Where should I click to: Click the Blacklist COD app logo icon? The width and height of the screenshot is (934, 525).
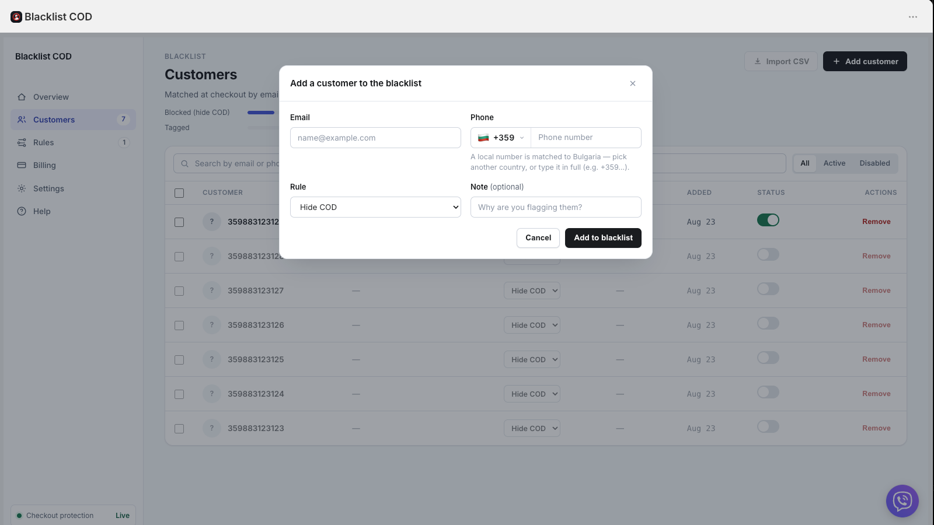16,17
